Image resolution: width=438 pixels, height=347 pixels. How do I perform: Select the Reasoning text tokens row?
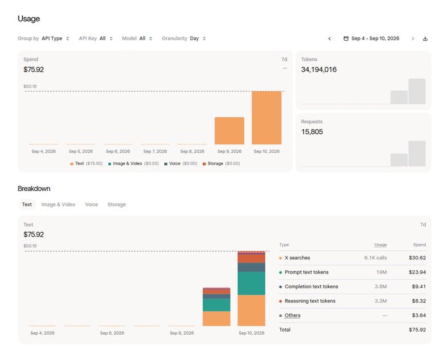352,301
